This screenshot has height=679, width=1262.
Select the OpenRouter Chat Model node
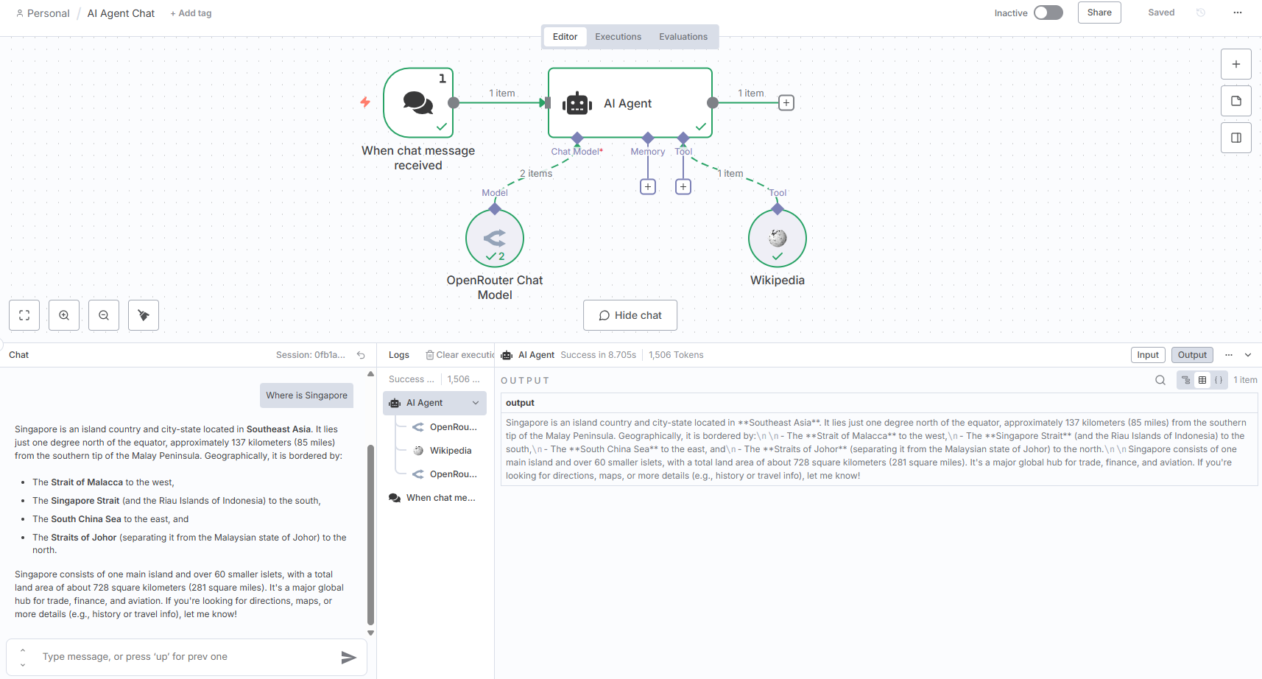coord(495,239)
